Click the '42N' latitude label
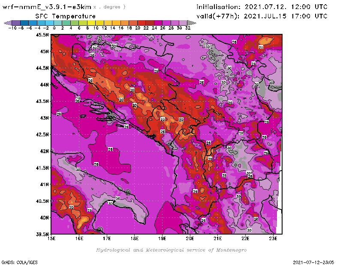Viewport: 343px width, 265px height. 44,151
